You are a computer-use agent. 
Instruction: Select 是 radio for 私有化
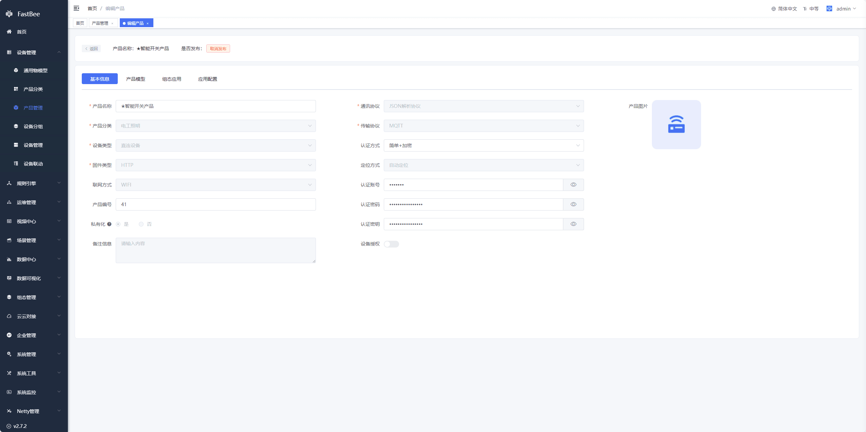click(118, 224)
